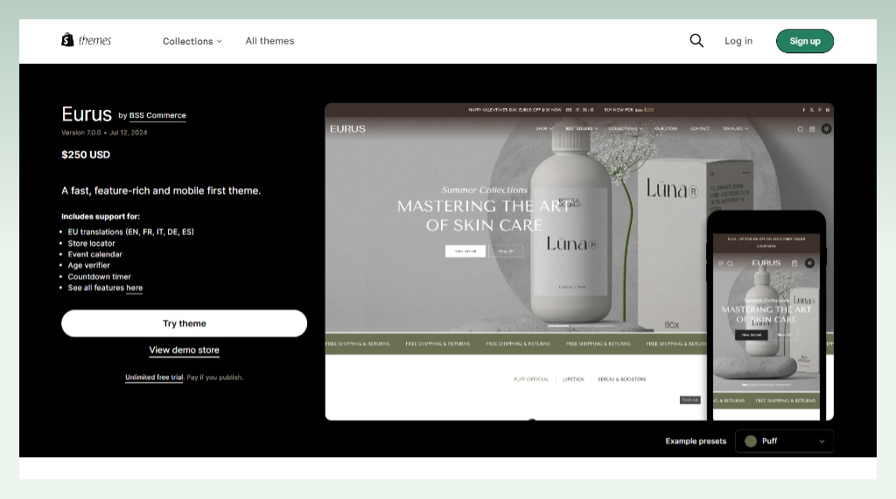The height and width of the screenshot is (499, 896).
Task: Click the cart icon in the desktop preview header
Action: pyautogui.click(x=812, y=129)
